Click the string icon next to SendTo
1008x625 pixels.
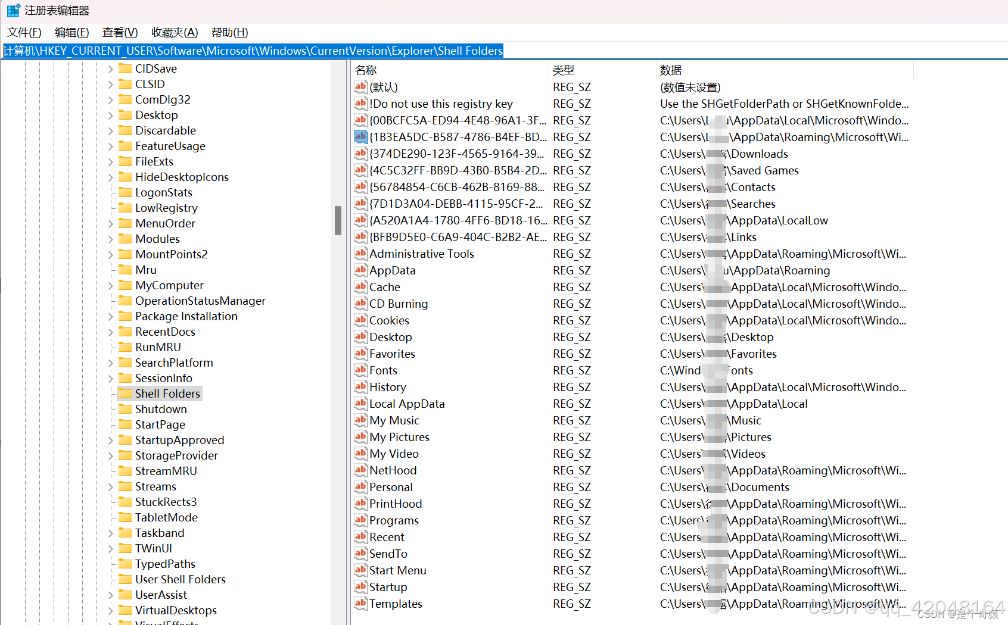[x=360, y=554]
